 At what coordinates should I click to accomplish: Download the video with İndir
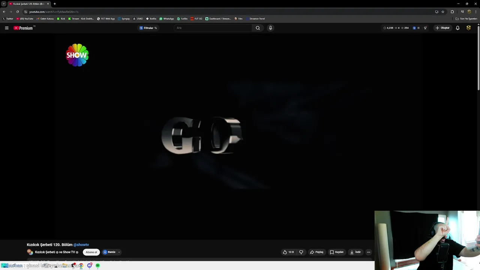[x=355, y=252]
